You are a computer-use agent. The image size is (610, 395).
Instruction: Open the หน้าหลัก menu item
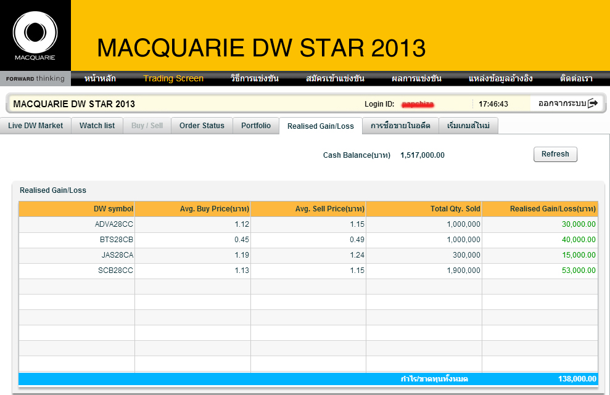pyautogui.click(x=100, y=78)
